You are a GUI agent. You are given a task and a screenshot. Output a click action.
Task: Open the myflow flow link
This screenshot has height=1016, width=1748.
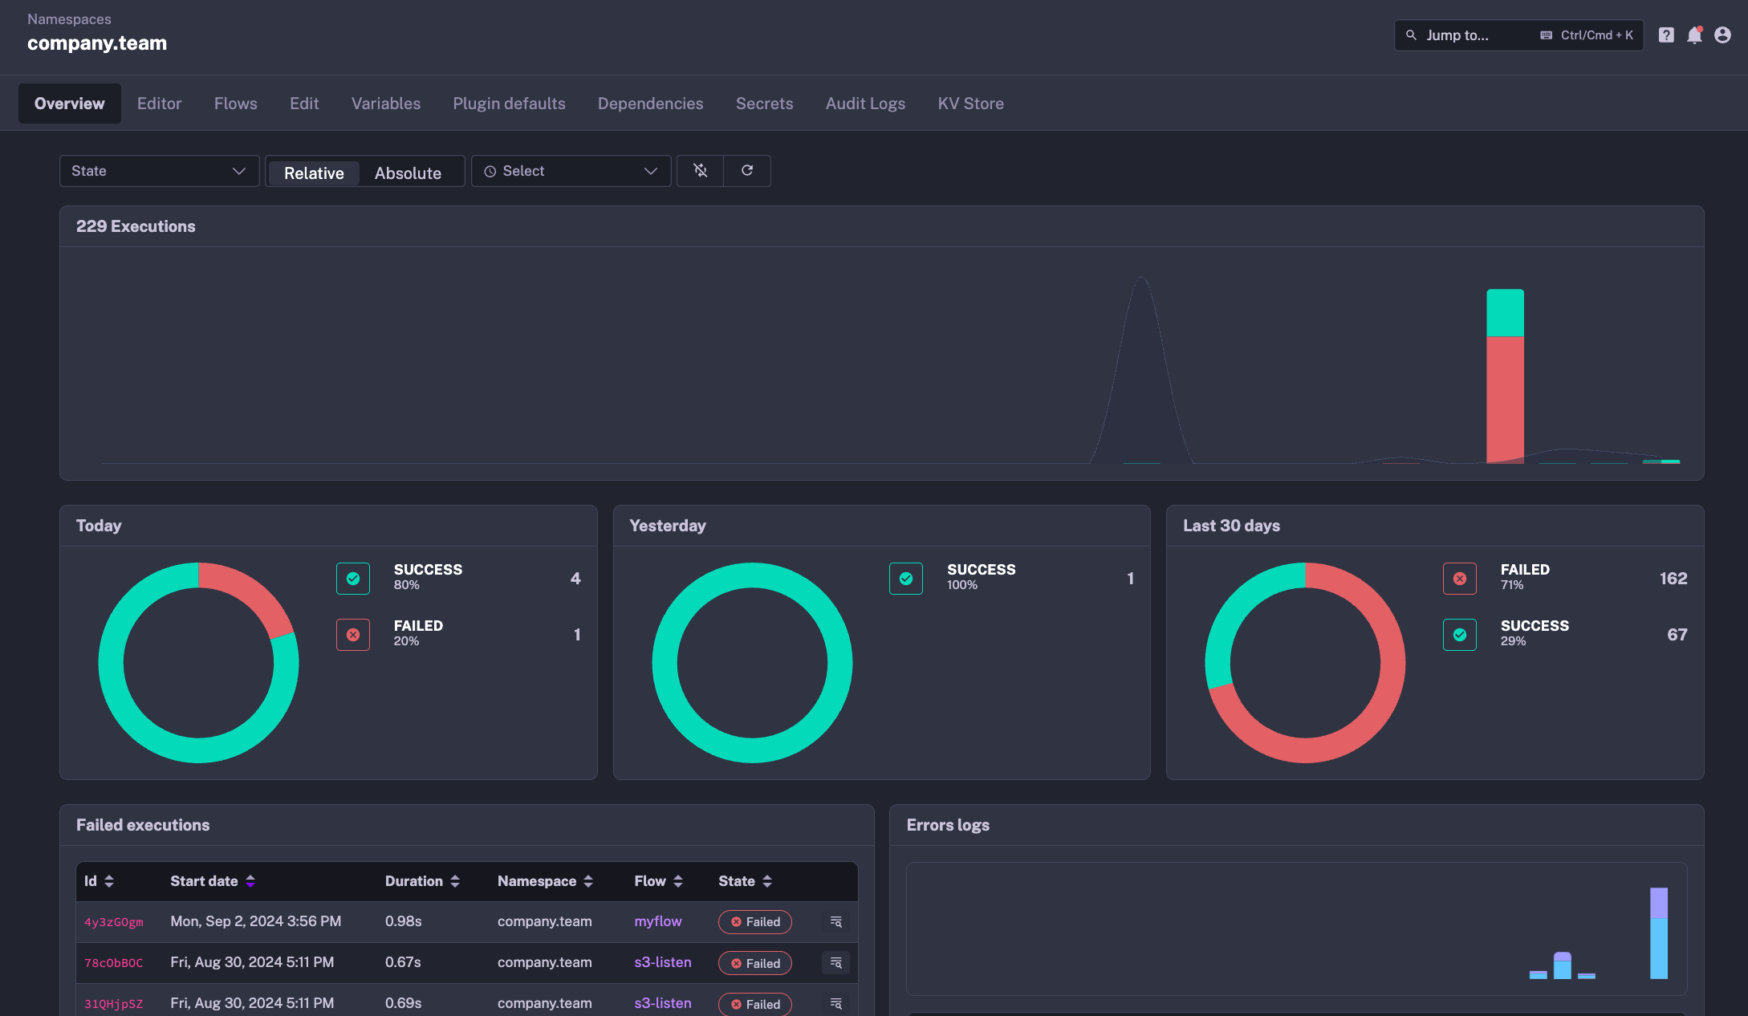(657, 921)
